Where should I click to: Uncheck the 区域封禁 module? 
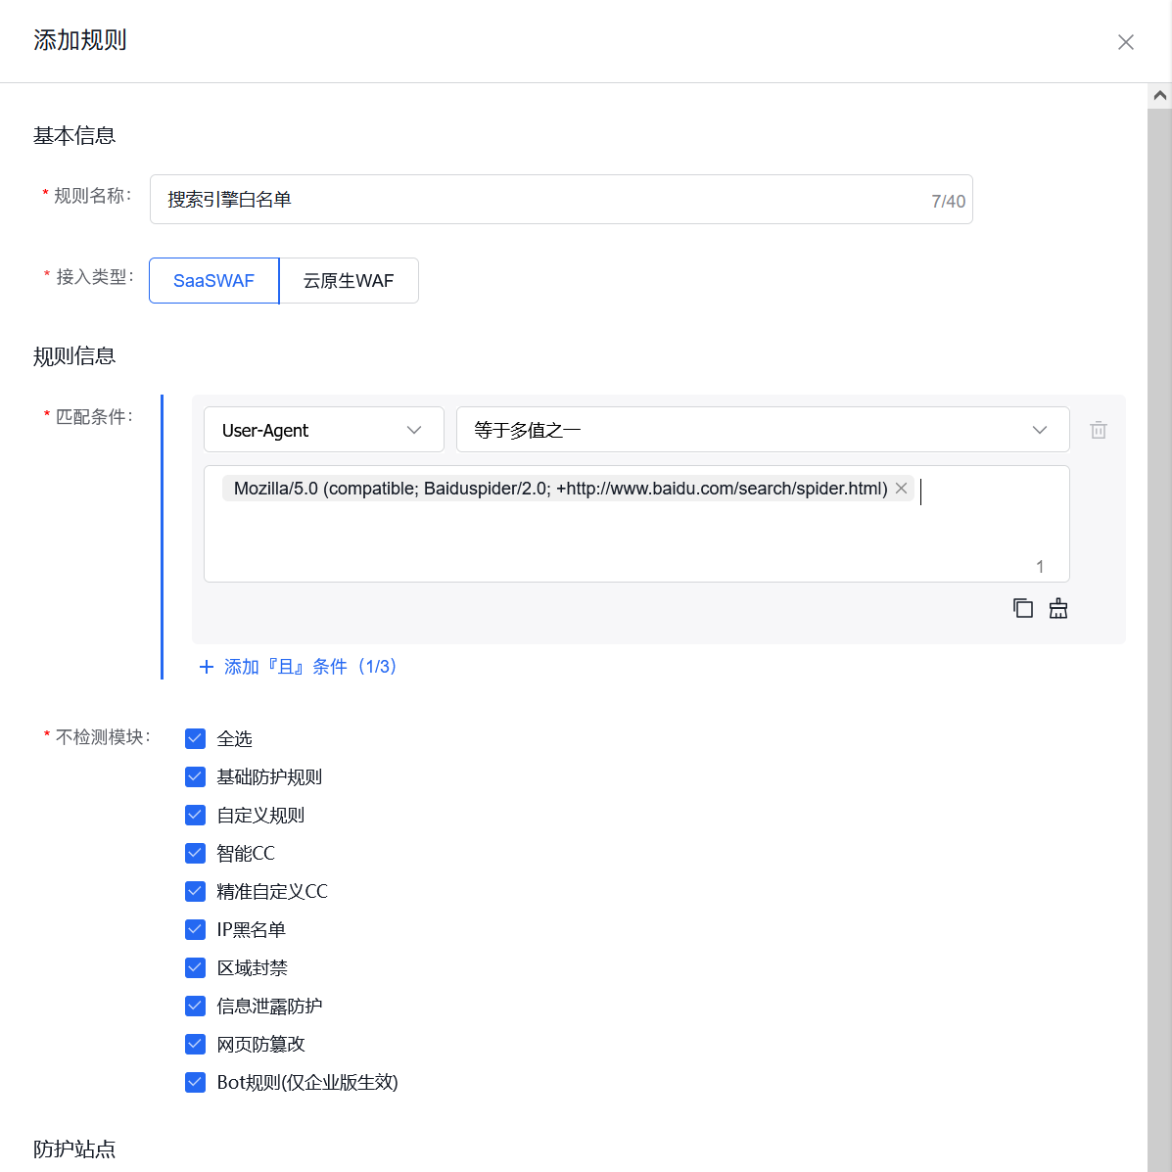[x=195, y=967]
